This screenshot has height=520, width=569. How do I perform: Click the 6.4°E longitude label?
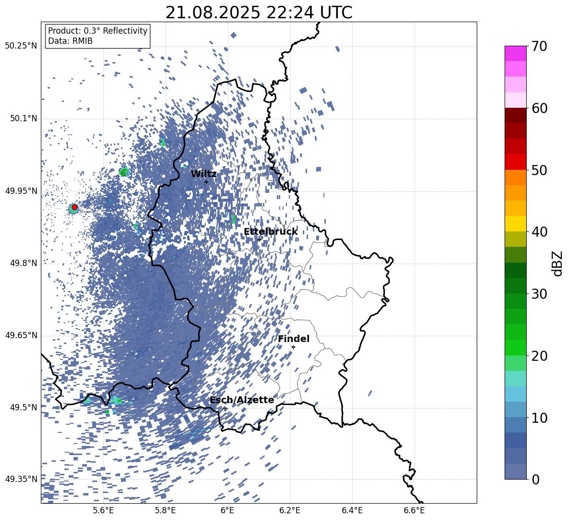pos(352,510)
